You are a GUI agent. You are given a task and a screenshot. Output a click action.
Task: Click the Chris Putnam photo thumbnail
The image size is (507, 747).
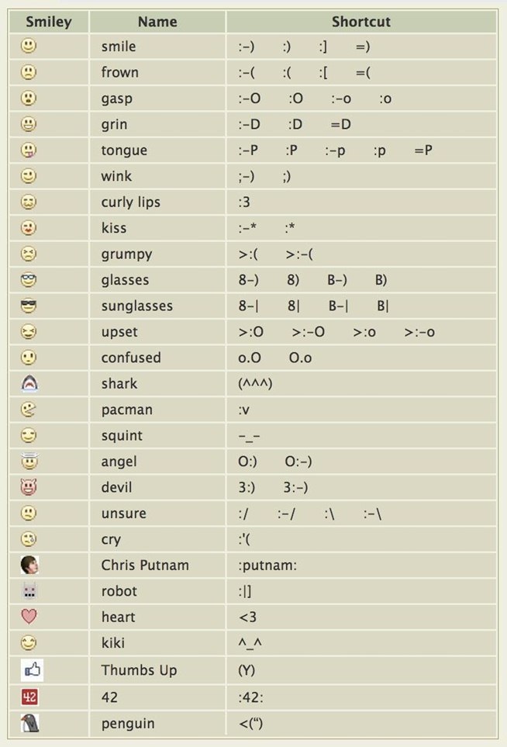tap(29, 565)
